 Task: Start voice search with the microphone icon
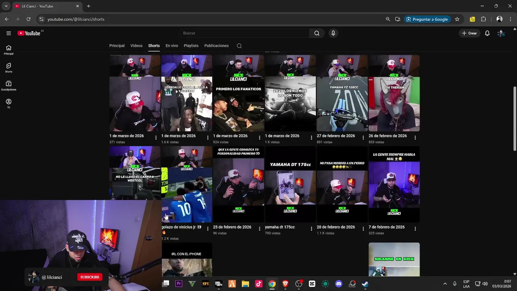click(x=333, y=33)
